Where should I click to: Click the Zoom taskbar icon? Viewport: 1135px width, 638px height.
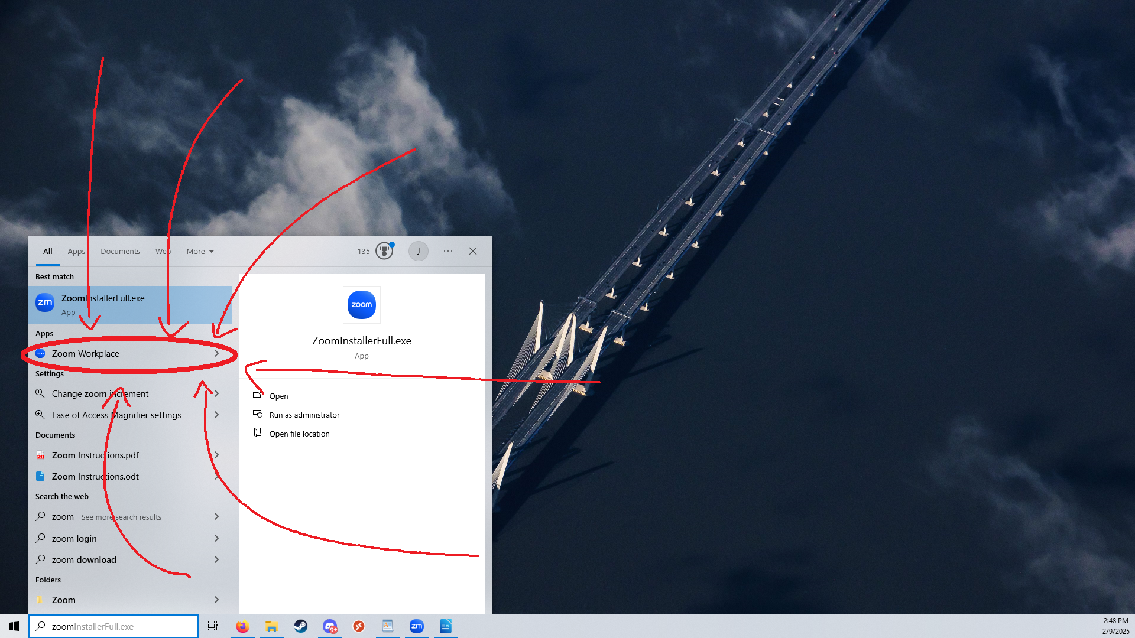pyautogui.click(x=416, y=626)
